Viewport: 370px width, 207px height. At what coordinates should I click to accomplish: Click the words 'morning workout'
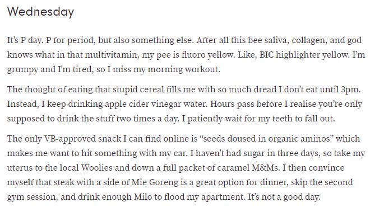tap(183, 69)
